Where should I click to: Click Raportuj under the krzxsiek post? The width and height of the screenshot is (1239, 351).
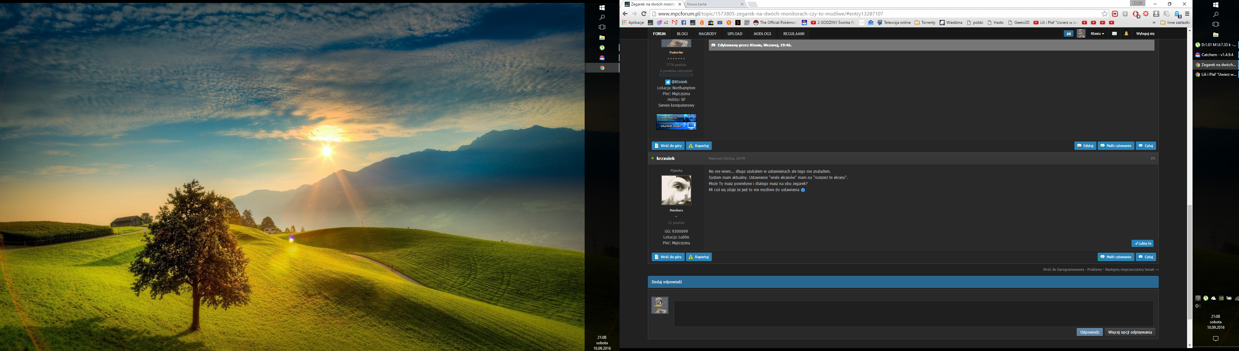click(699, 257)
